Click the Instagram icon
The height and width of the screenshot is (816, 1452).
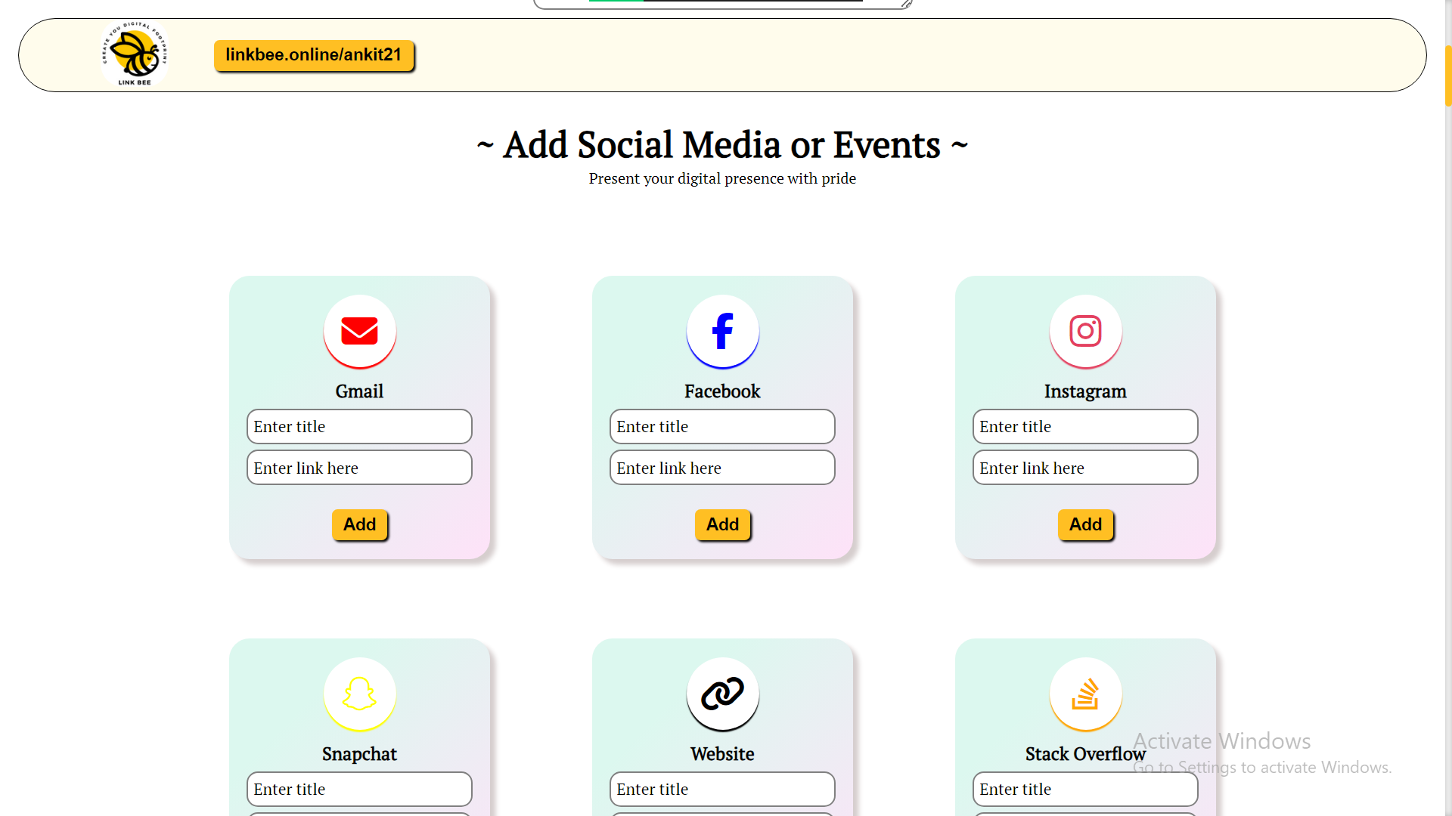coord(1085,331)
